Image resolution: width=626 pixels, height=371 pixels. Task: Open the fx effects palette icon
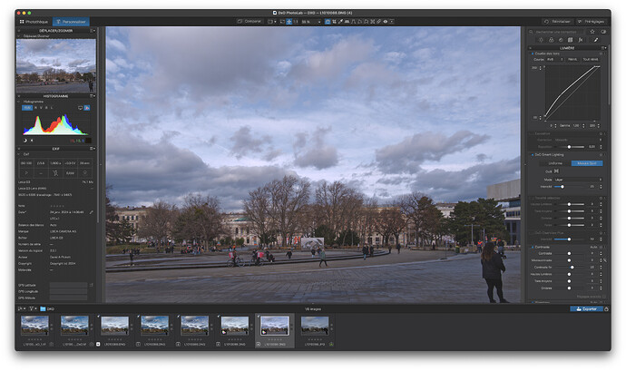[581, 40]
